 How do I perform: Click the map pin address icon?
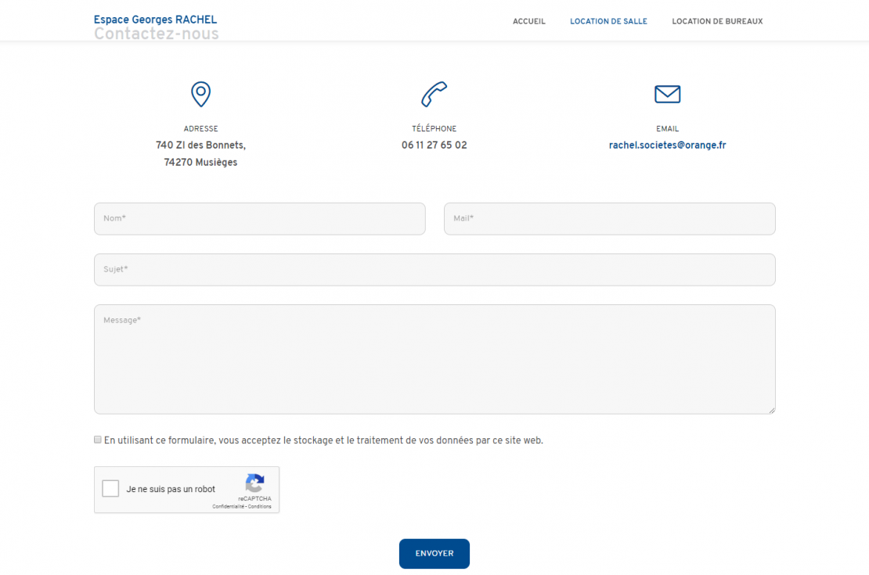coord(200,94)
